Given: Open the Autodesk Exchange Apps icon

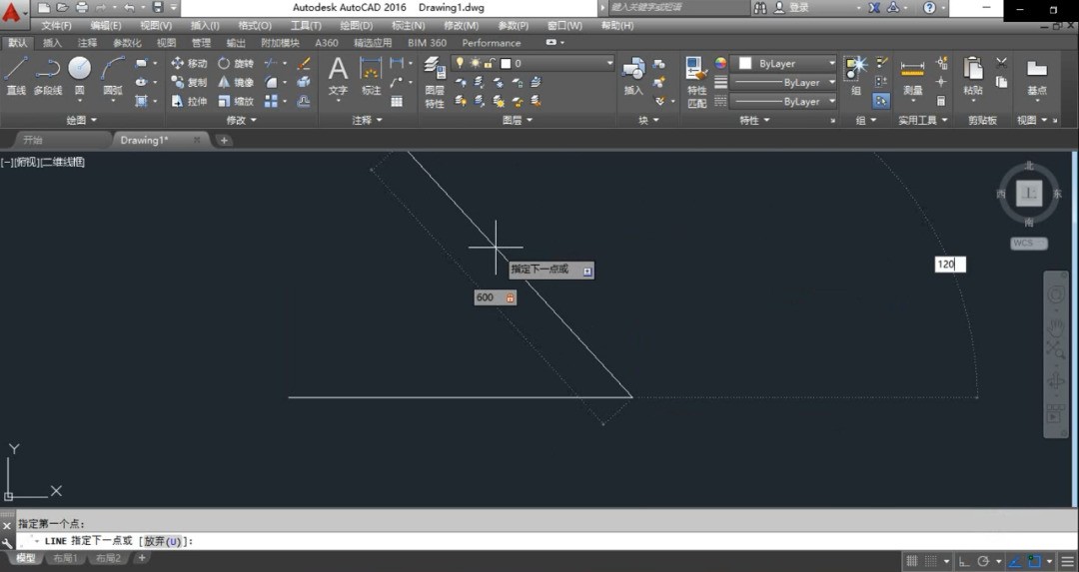Looking at the screenshot, I should 874,8.
